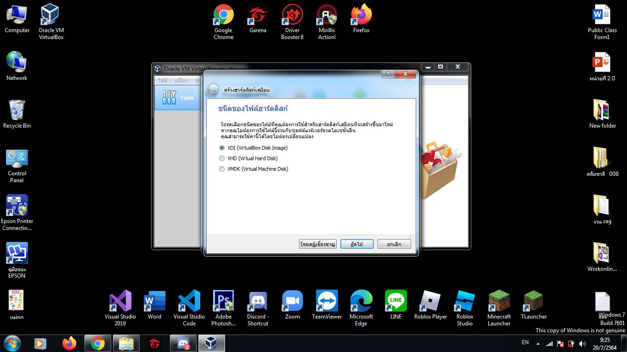
Task: Open the เครื่อง menu in VirtualBox Manager
Action: (x=181, y=80)
